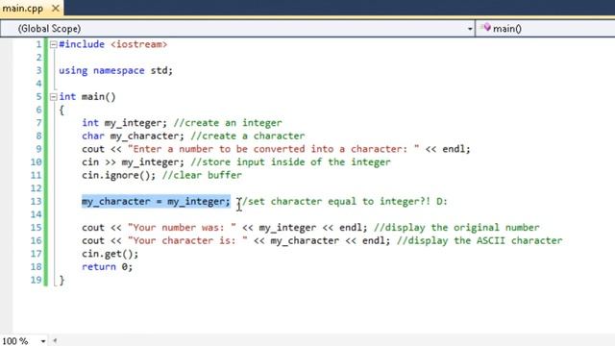615x346 pixels.
Task: Collapse the int main() block
Action: [54, 97]
